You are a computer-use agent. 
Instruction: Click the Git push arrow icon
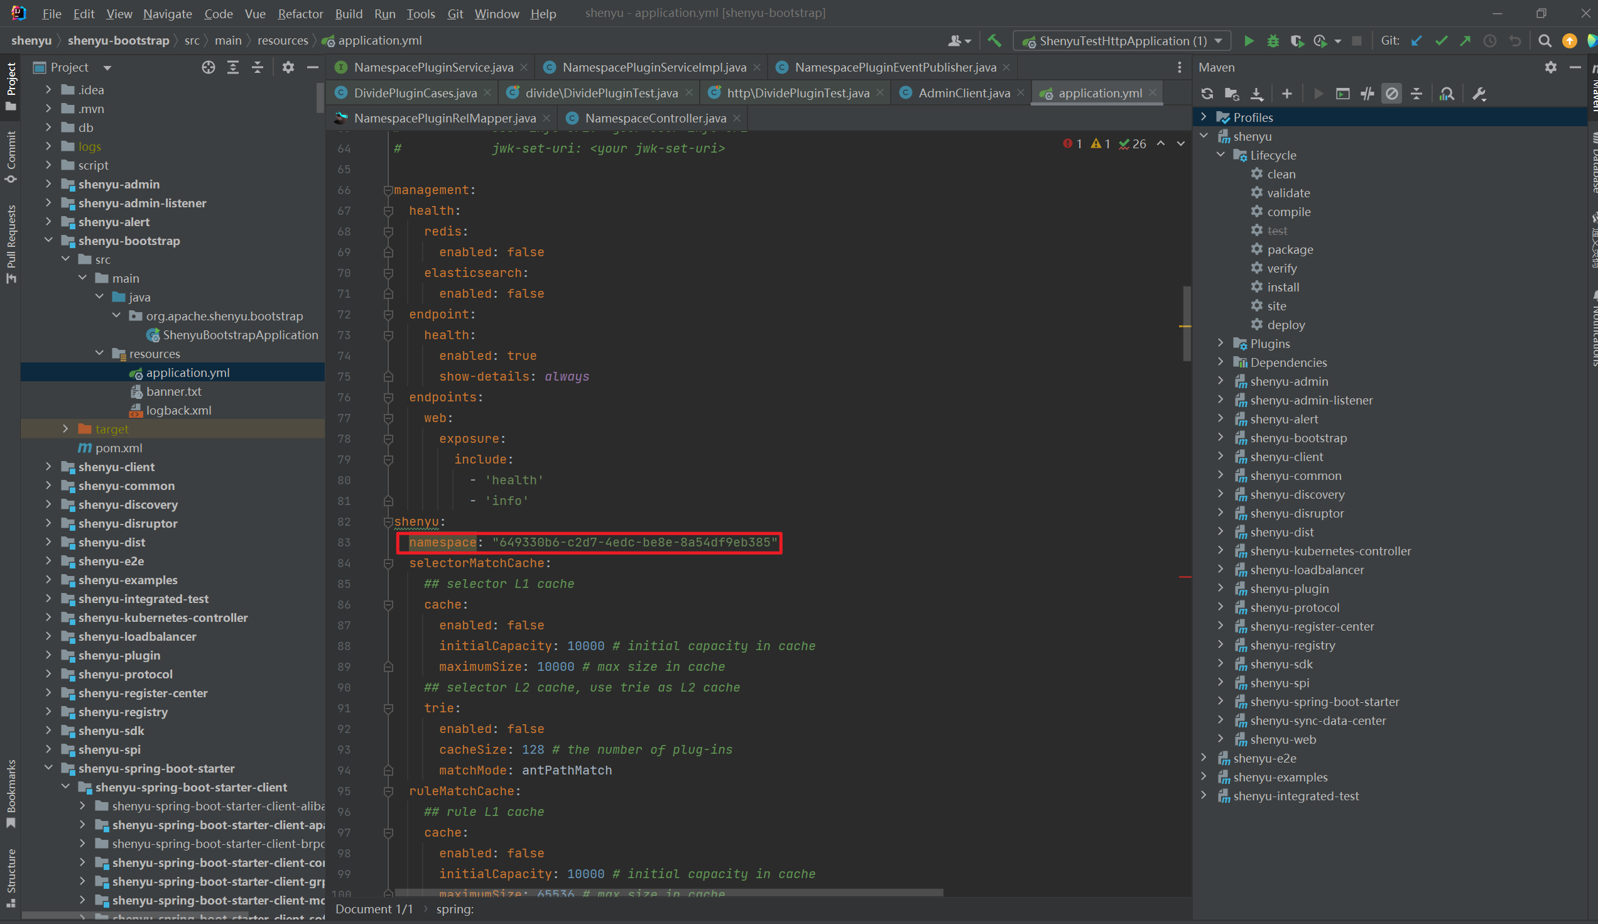(x=1465, y=41)
